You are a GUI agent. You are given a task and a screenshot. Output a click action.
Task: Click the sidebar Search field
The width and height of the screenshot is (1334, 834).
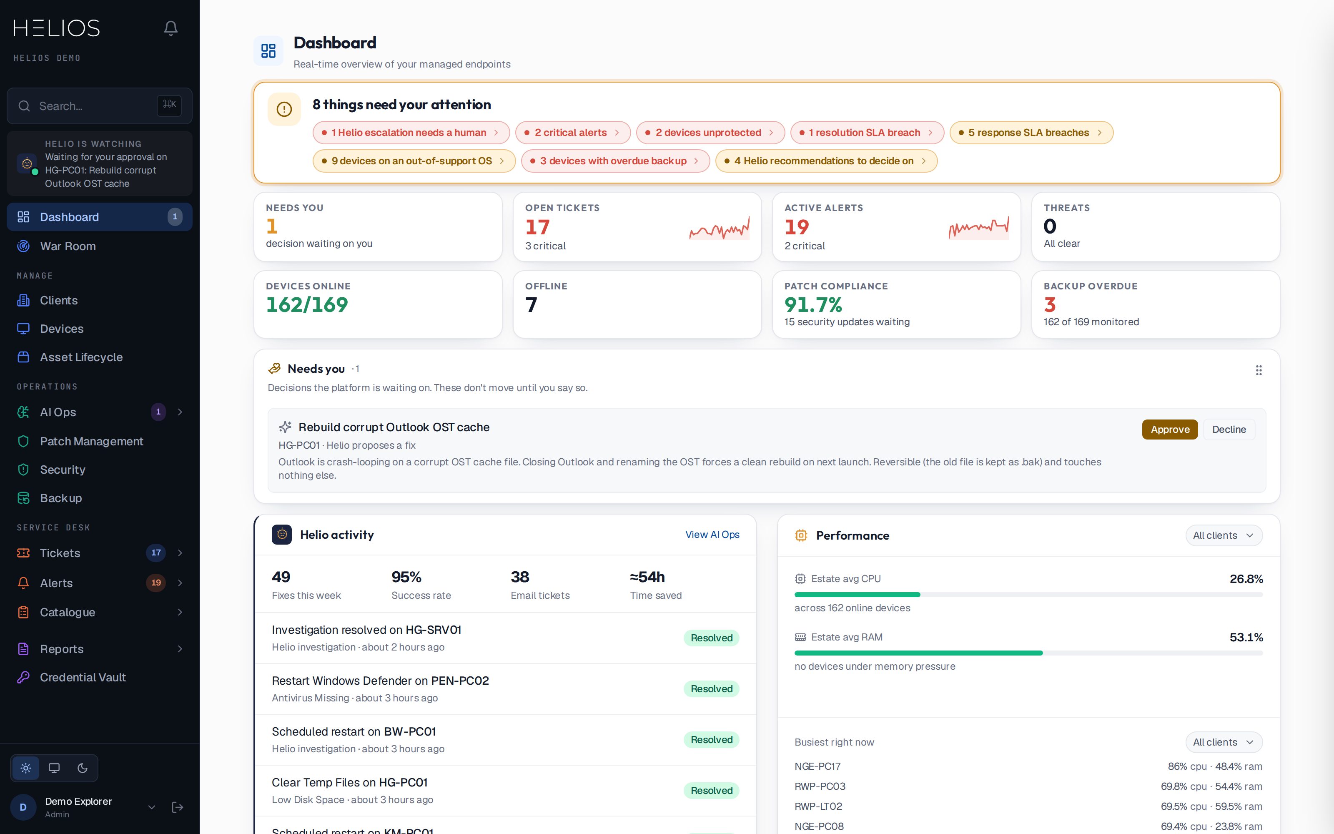point(99,106)
